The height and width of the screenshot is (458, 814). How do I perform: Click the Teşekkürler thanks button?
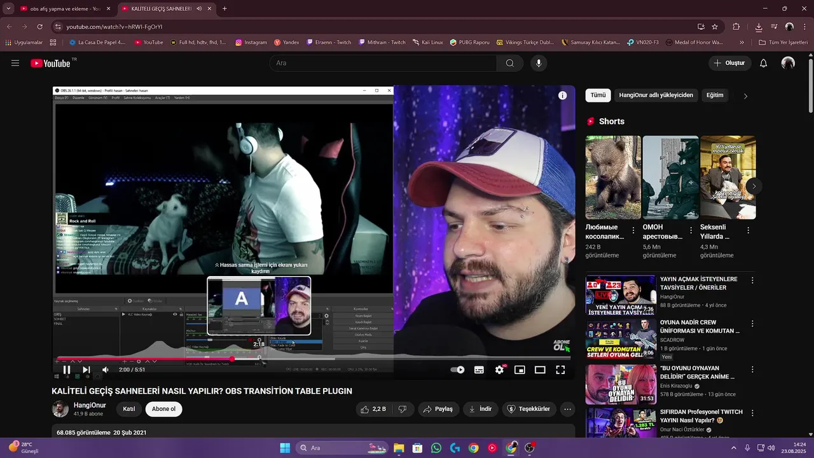[x=529, y=409]
